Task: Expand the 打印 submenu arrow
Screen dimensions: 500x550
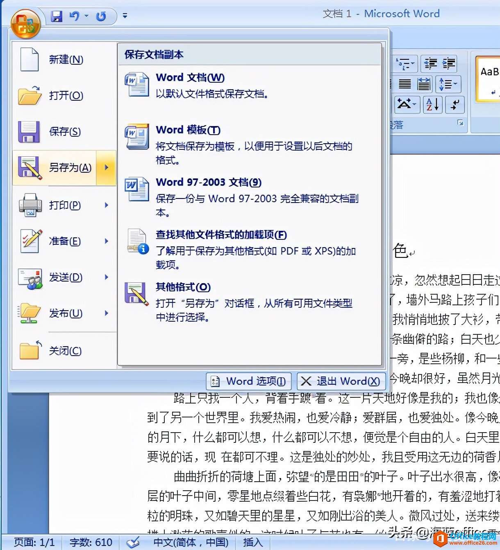Action: tap(107, 205)
